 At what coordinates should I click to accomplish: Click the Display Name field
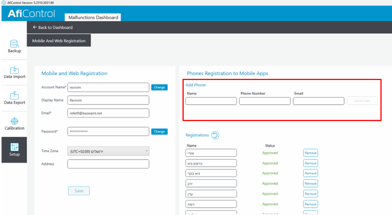coord(108,100)
